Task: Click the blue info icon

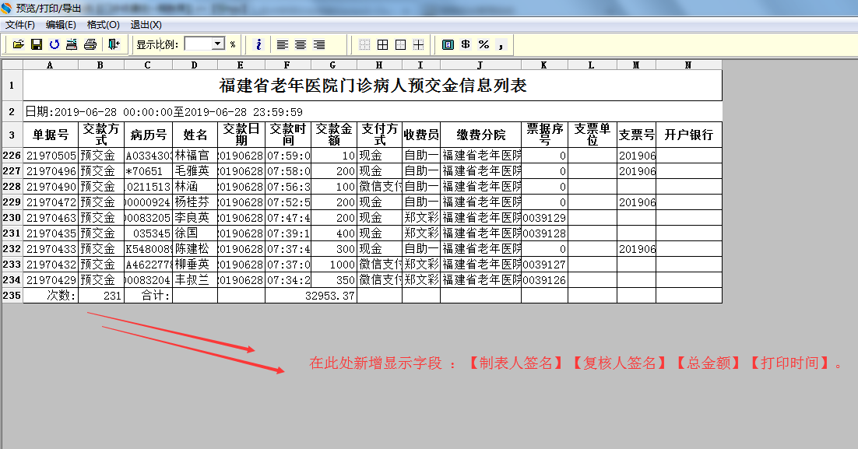Action: [x=258, y=45]
